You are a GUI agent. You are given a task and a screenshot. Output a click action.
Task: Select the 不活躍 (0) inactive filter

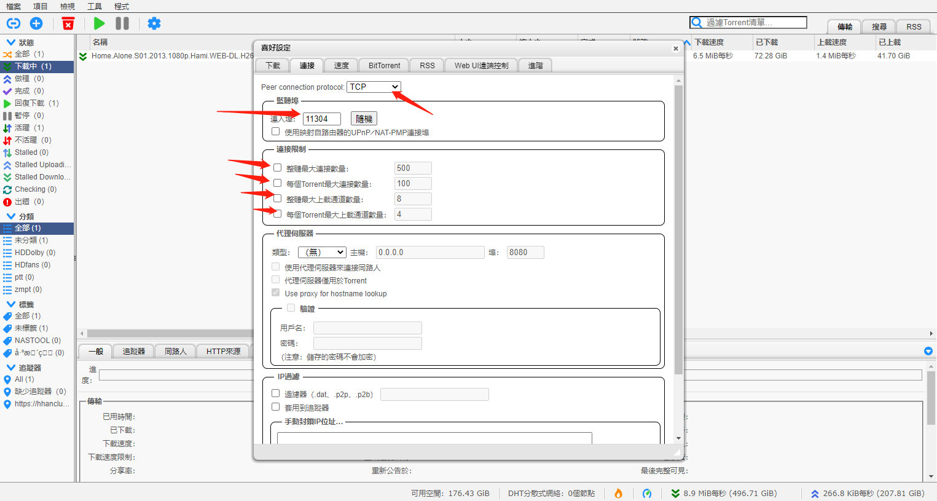pyautogui.click(x=37, y=140)
